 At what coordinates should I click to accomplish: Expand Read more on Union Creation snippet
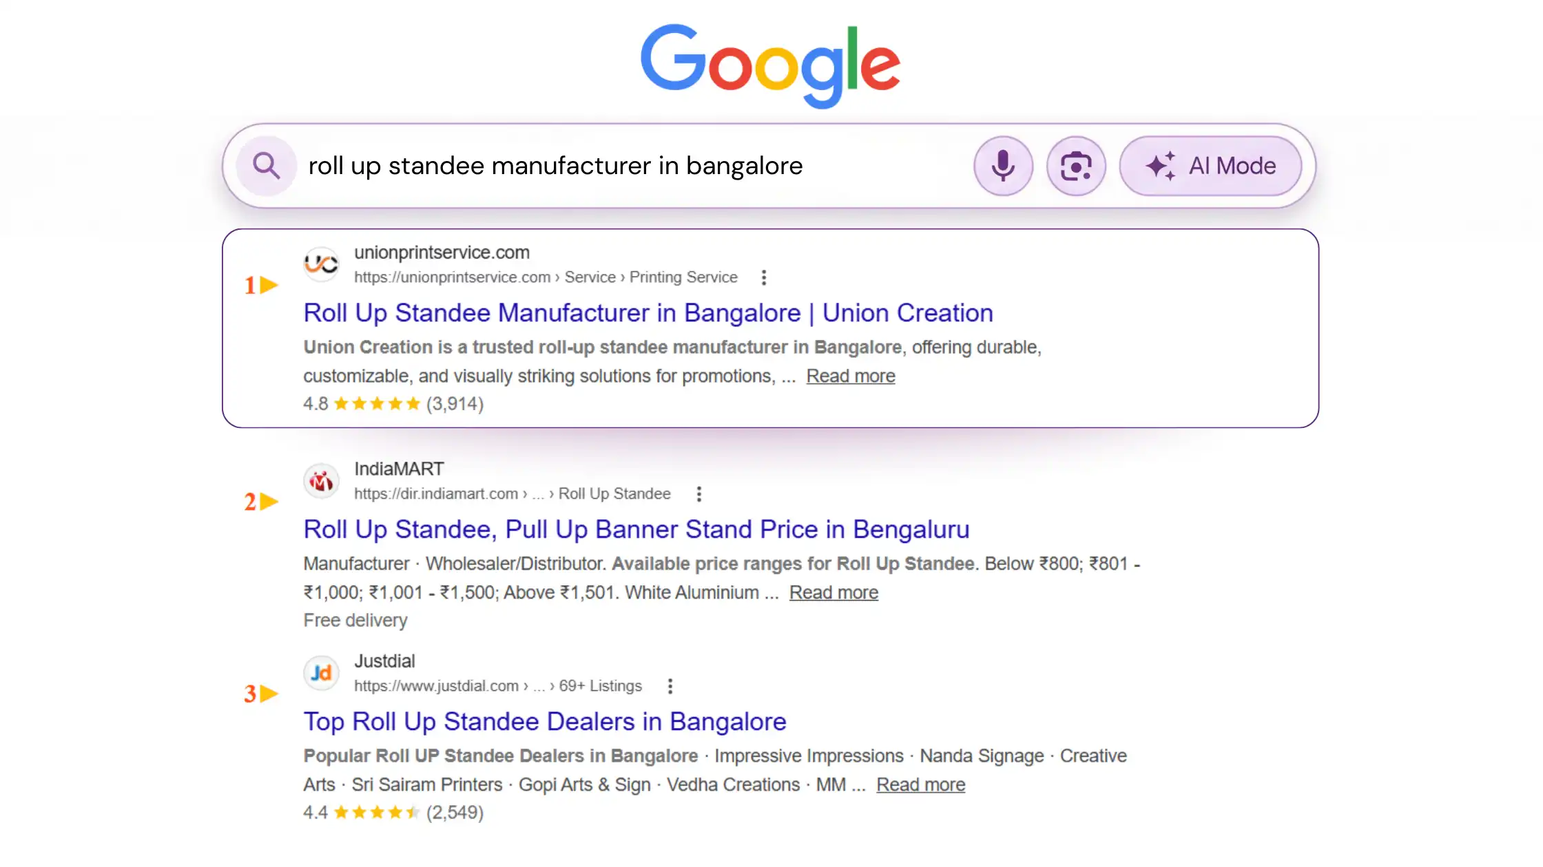click(850, 376)
